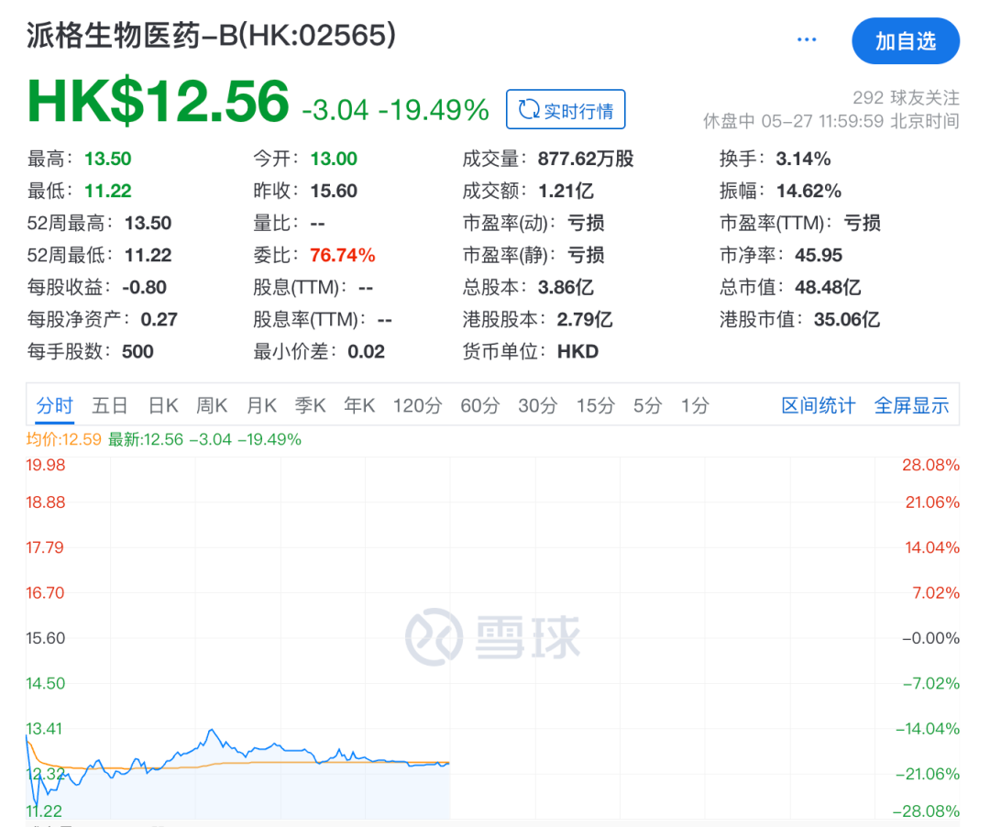Choose the 120分 interval tab
This screenshot has width=990, height=827.
[417, 405]
